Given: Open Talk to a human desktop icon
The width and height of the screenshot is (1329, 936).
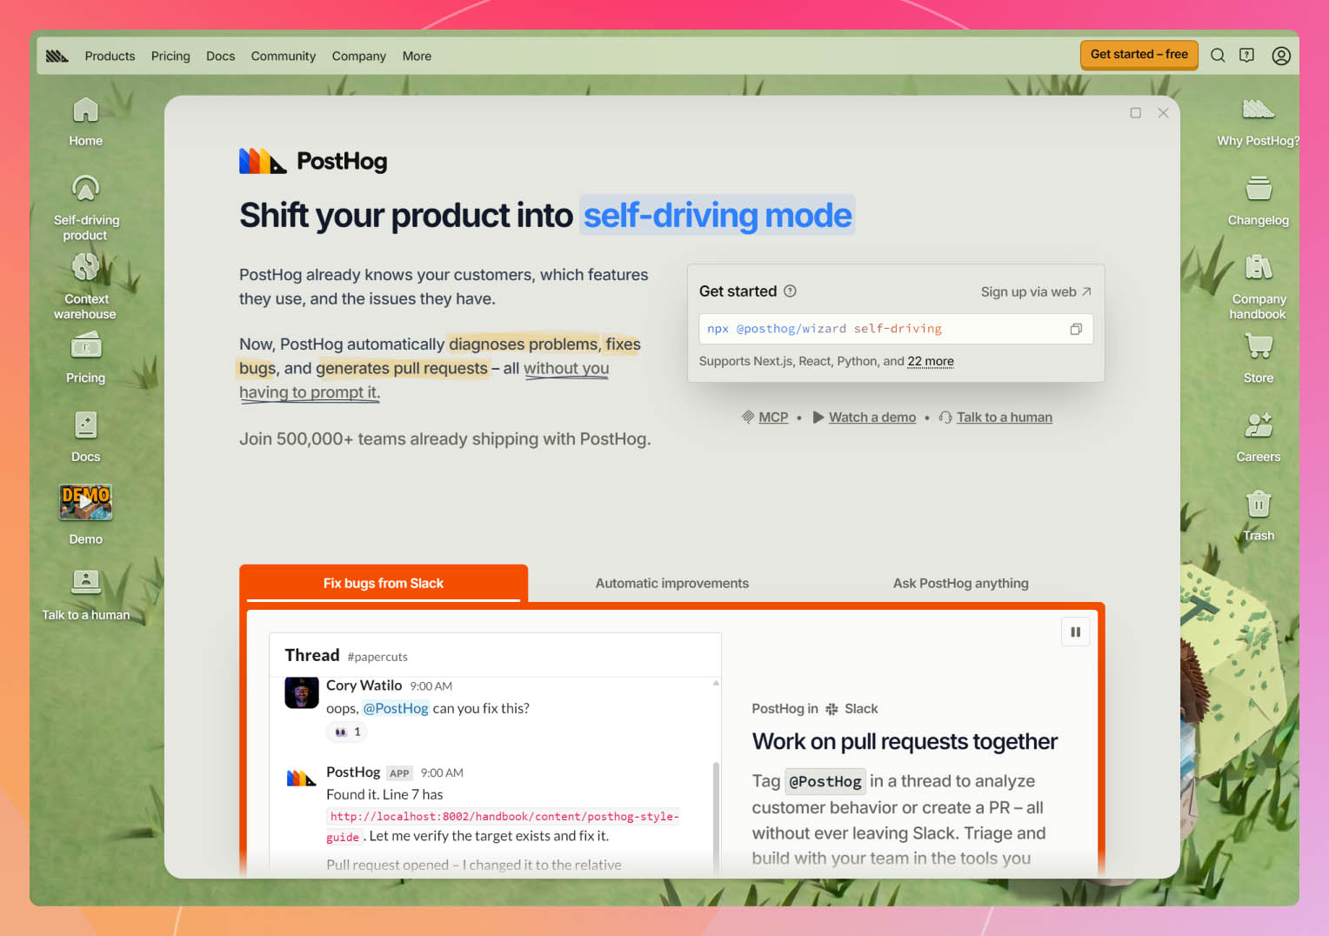Looking at the screenshot, I should (x=85, y=595).
